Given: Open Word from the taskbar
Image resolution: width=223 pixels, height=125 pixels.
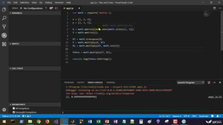Looking at the screenshot, I should click(90, 122).
